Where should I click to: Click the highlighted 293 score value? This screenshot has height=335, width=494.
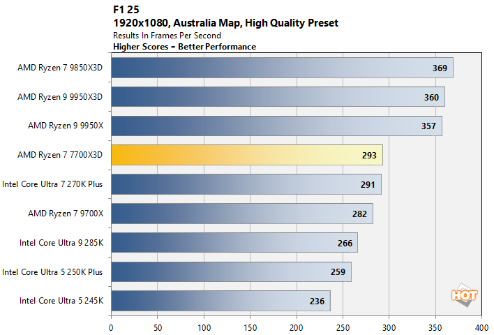point(369,156)
